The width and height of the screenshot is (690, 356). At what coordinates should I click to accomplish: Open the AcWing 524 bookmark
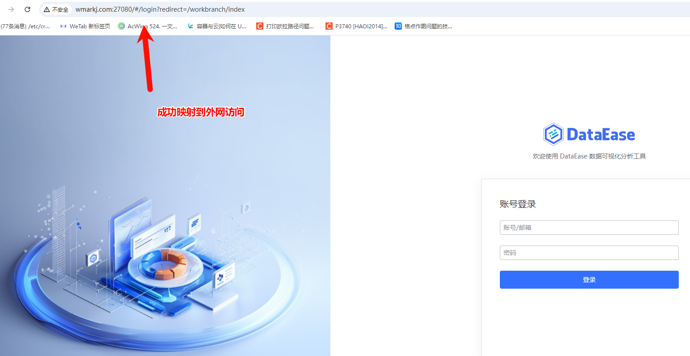coord(147,26)
